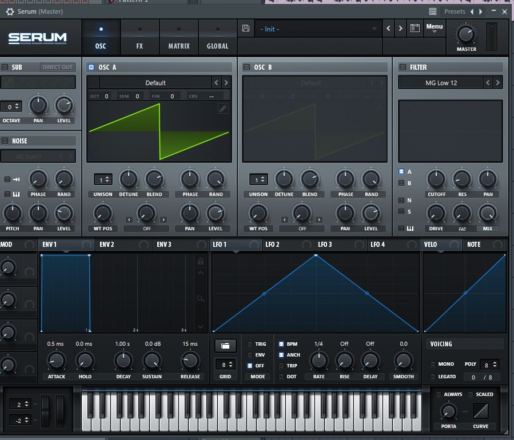
Task: Adjust SUB octave stepper
Action: click(11, 106)
